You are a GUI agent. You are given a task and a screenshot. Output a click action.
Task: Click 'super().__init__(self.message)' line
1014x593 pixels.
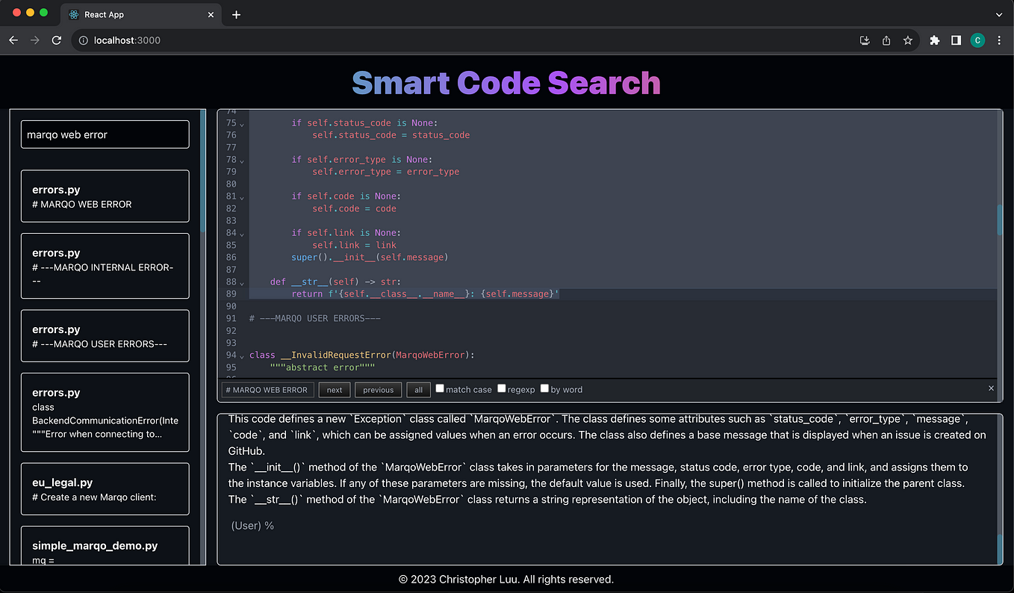pos(370,257)
